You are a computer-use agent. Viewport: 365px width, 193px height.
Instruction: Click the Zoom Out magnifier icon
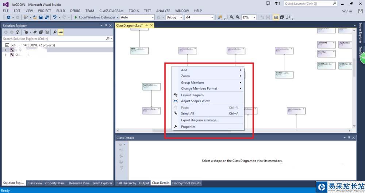(238, 17)
